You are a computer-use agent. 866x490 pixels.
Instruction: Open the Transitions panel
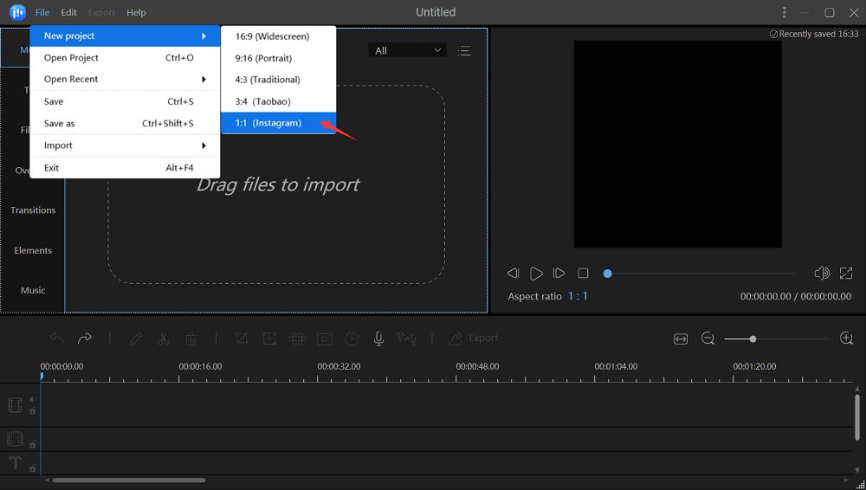(x=33, y=210)
